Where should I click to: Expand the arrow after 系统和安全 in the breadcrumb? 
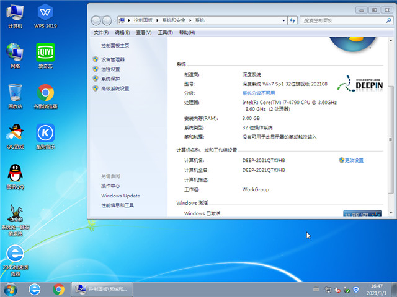pos(190,20)
